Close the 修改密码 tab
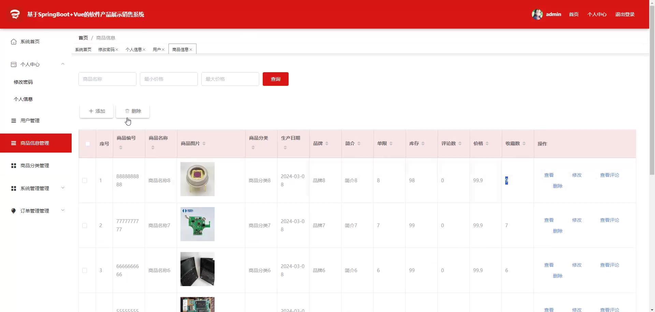Viewport: 655px width, 312px height. point(117,50)
